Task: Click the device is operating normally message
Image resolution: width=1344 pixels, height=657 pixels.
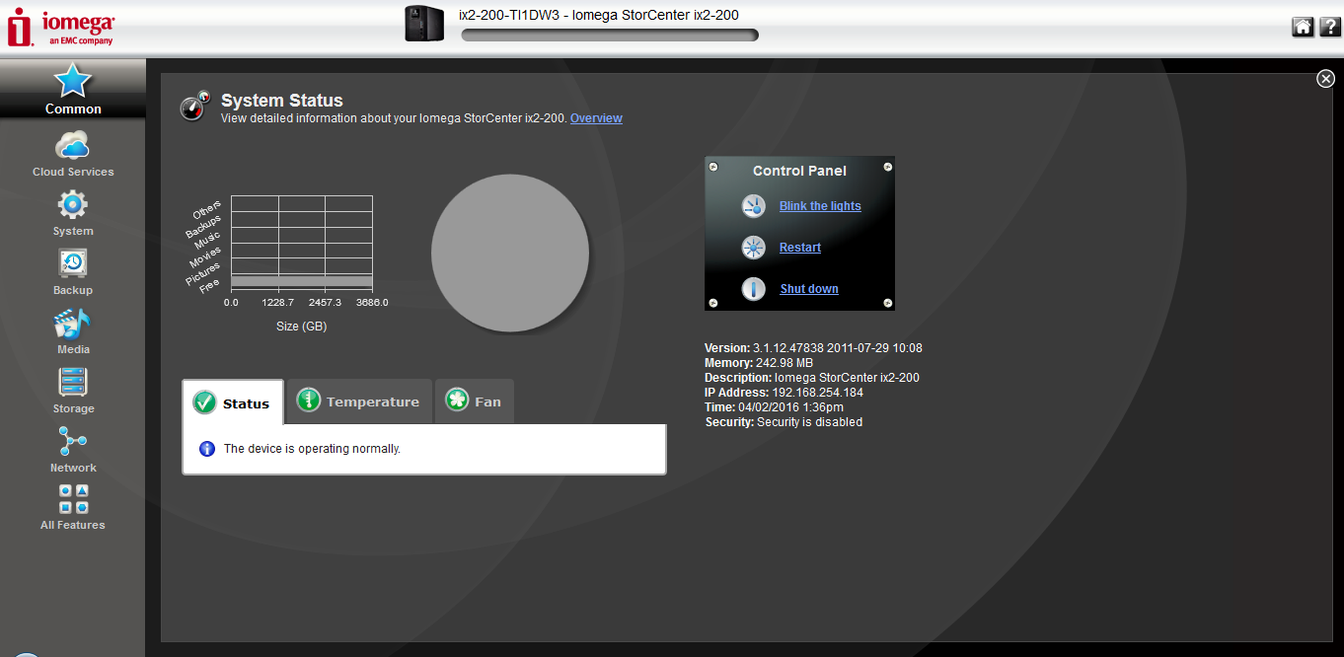Action: click(x=312, y=449)
